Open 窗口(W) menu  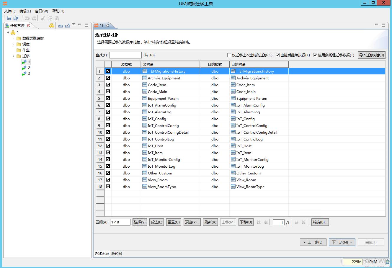42,11
